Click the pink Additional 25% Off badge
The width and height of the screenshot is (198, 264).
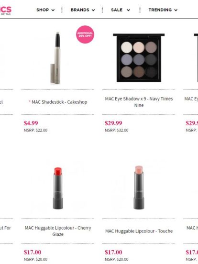pyautogui.click(x=85, y=34)
